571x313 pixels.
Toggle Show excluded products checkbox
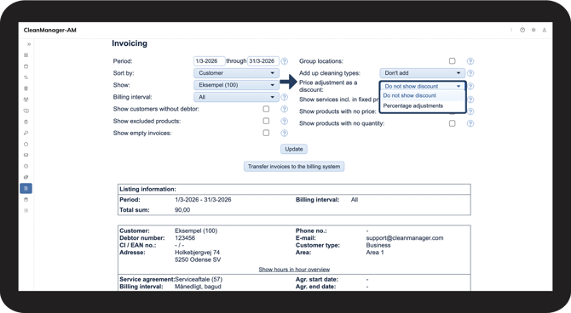[x=266, y=121]
